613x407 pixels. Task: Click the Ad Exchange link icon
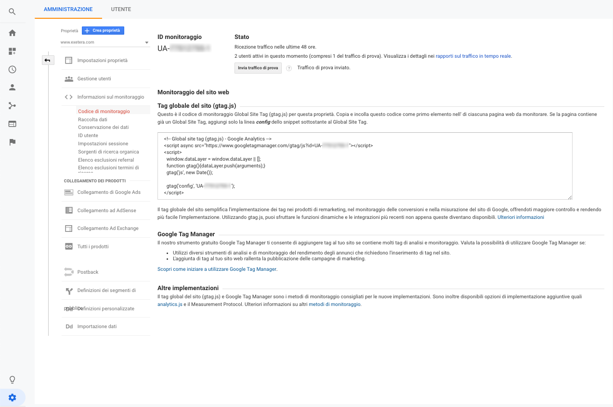(x=68, y=229)
